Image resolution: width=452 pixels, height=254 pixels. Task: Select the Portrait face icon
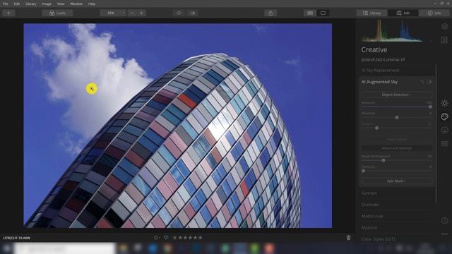pos(444,130)
